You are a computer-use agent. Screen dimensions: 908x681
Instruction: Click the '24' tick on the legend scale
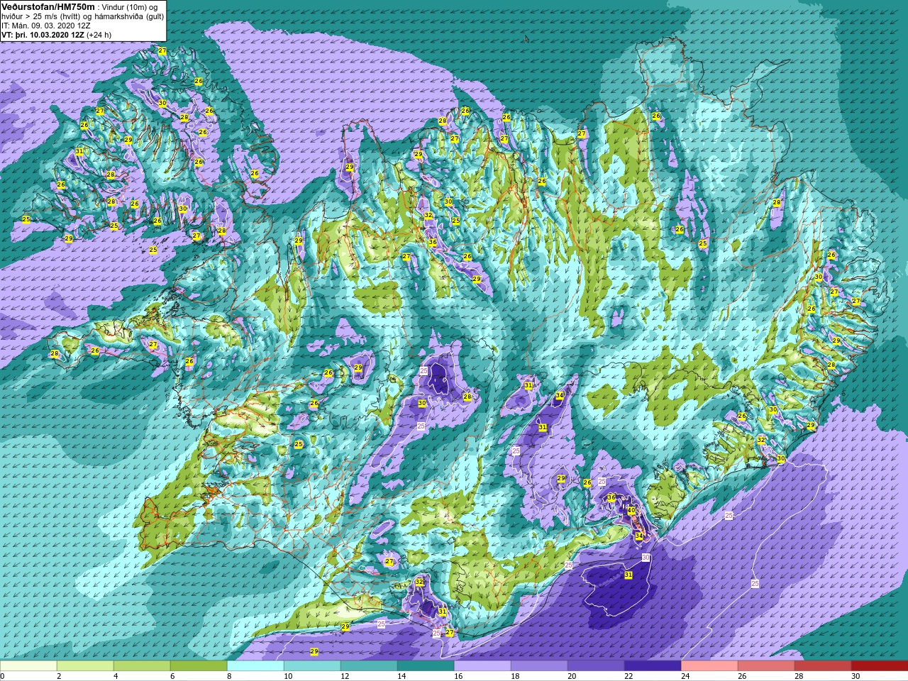[685, 676]
